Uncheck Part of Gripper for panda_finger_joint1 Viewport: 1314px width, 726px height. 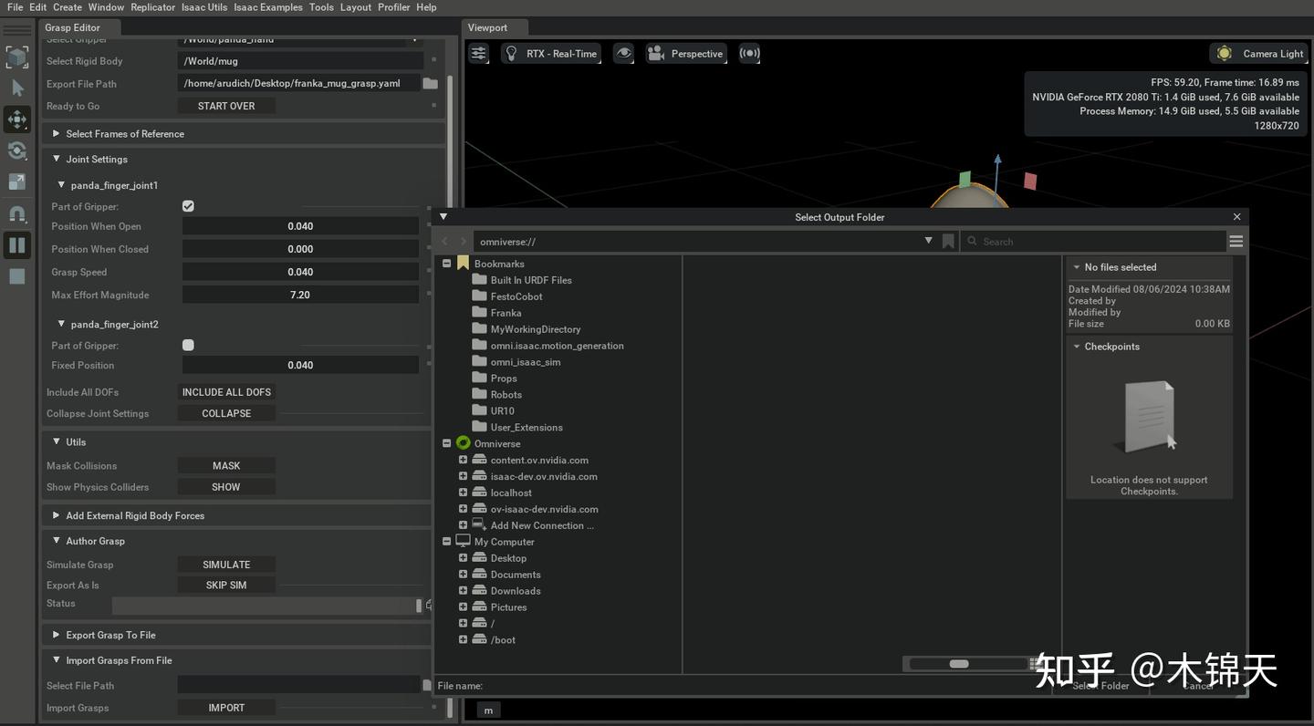pyautogui.click(x=188, y=206)
